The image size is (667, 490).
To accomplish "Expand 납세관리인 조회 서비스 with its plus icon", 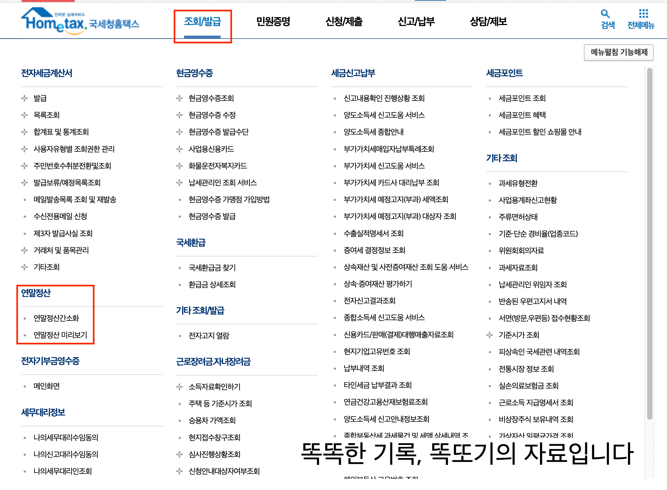I will (x=179, y=183).
